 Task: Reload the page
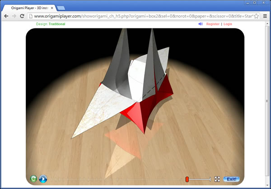[22, 16]
